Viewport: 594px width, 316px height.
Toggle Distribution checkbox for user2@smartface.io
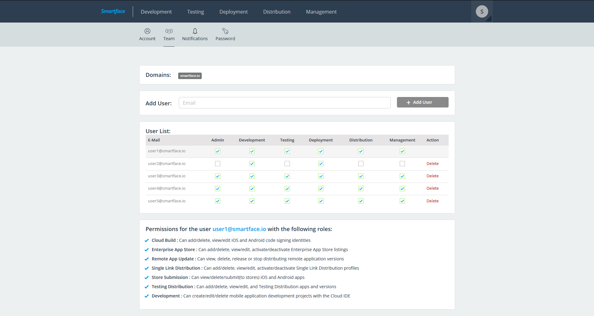point(361,164)
